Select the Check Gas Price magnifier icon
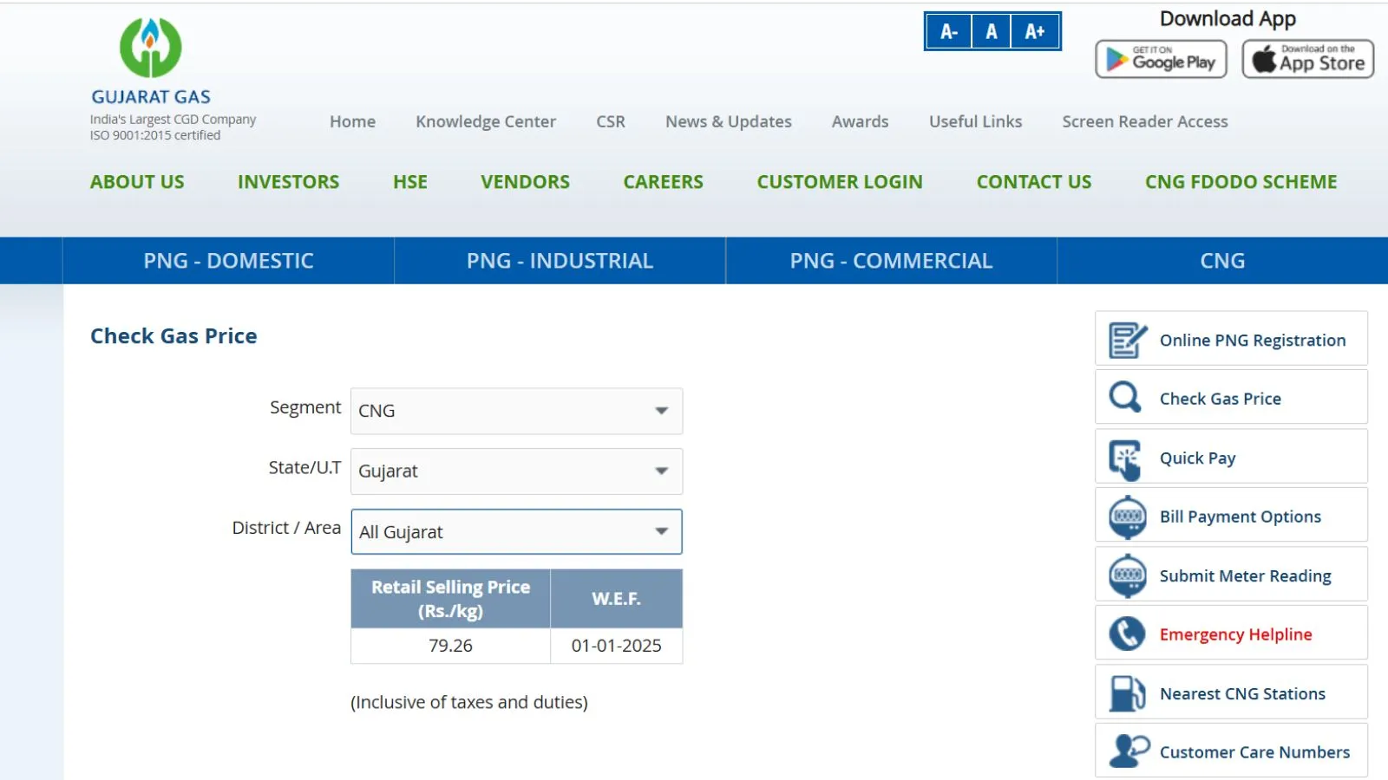Screen dimensions: 1388x780 click(x=1125, y=397)
